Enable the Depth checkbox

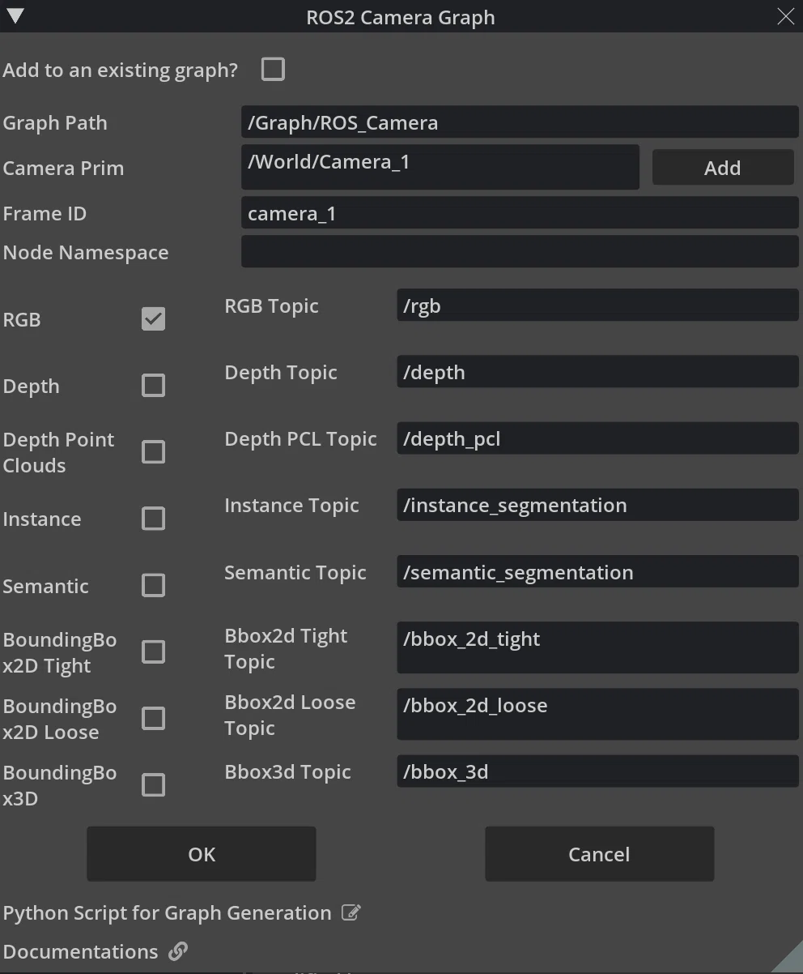coord(153,386)
